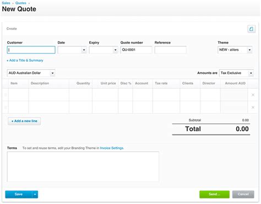Add a Title & Summary link
This screenshot has width=261, height=204.
[x=25, y=60]
